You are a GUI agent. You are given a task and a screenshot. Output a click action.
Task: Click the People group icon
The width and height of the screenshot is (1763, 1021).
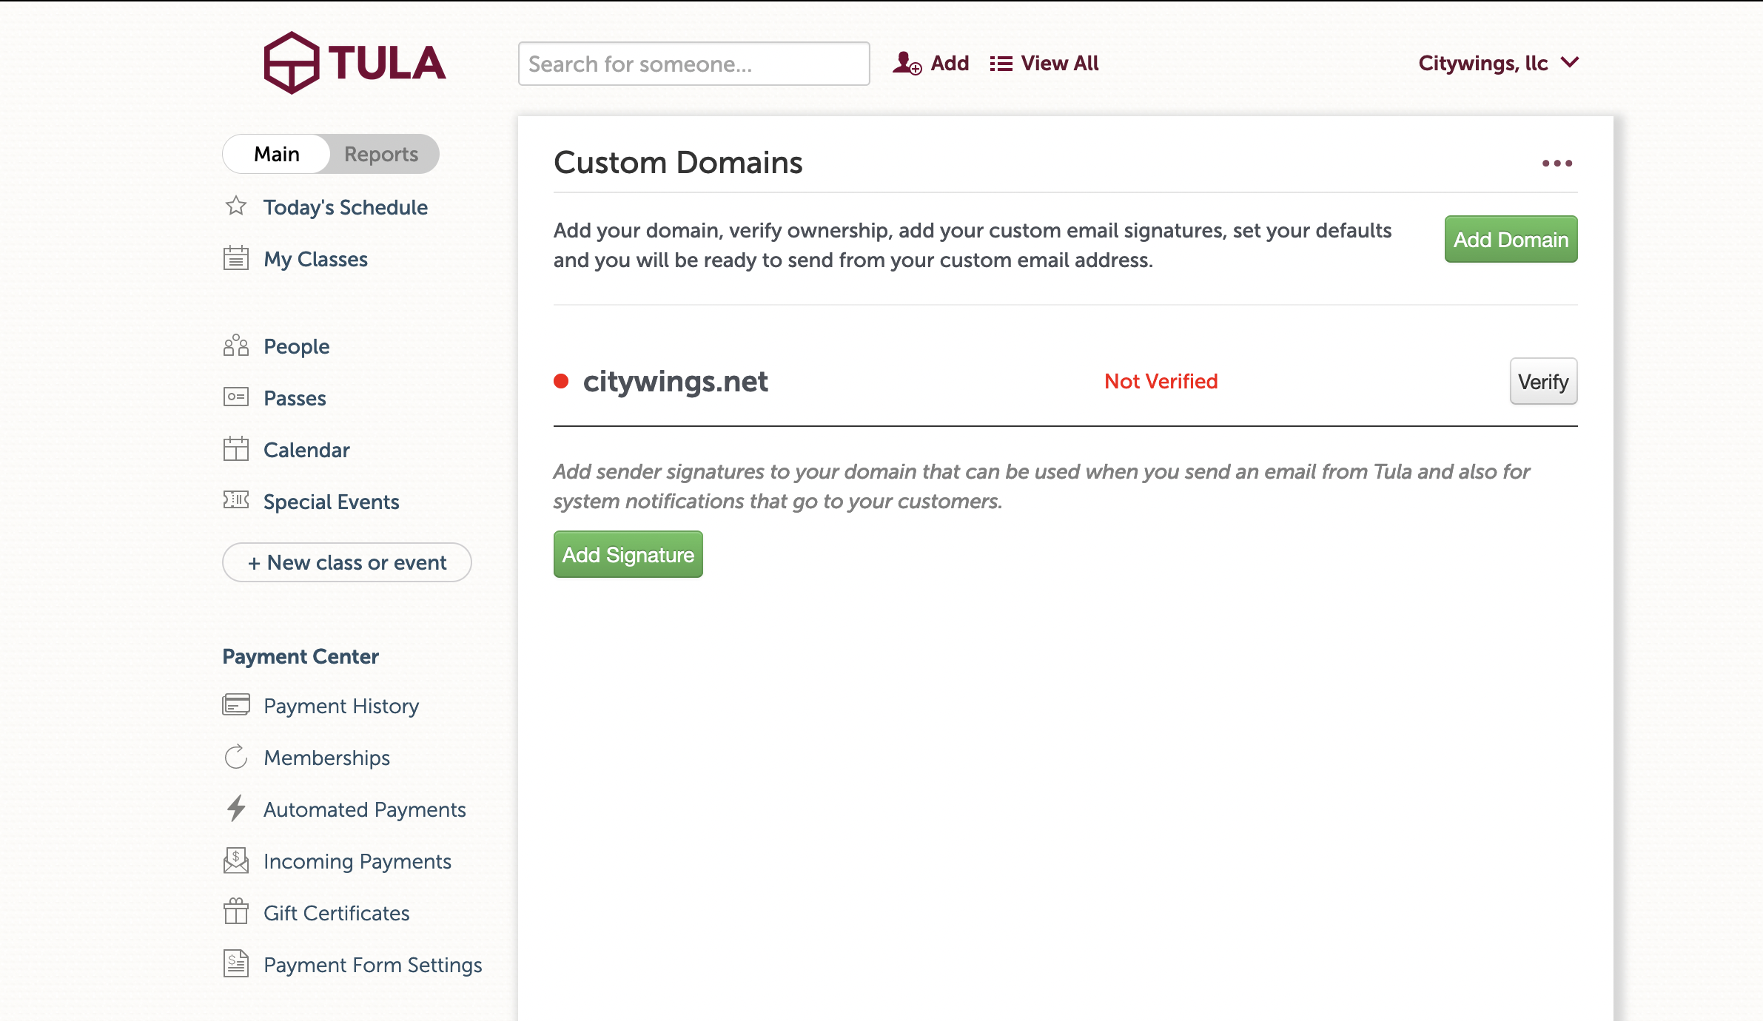tap(236, 346)
